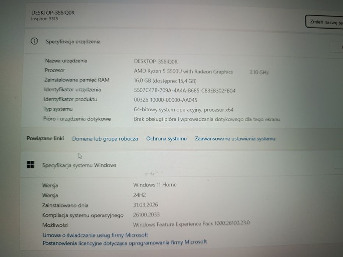Select the Windows Feature Experience Pack value
Viewport: 343px width, 257px height.
click(x=192, y=224)
